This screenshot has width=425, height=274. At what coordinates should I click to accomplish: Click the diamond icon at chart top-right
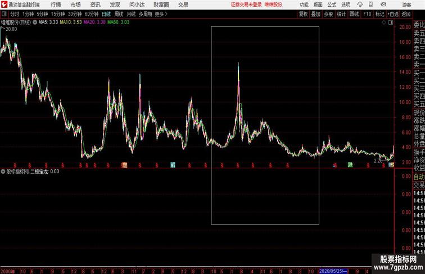[384, 23]
